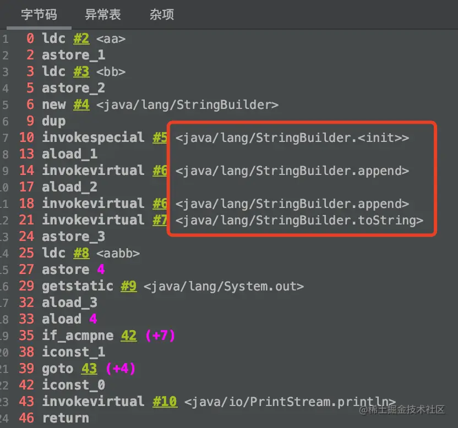Click StringBuilder.append text on offset 14 line
458x428 pixels.
point(292,171)
